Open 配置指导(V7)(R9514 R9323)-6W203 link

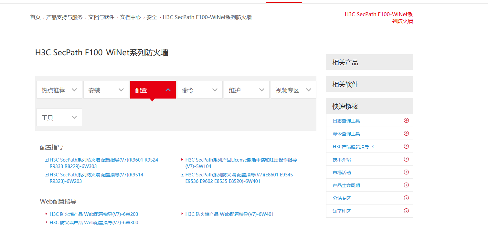[97, 178]
